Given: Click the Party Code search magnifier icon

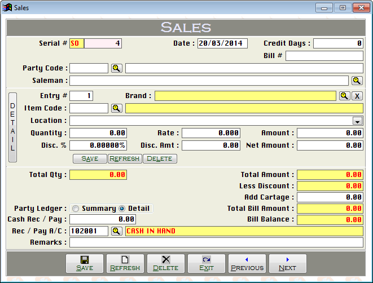Looking at the screenshot, I should 117,68.
